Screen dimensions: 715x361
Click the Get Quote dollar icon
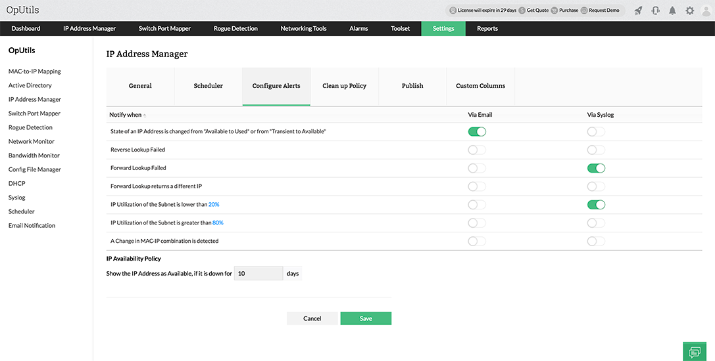[x=522, y=10]
